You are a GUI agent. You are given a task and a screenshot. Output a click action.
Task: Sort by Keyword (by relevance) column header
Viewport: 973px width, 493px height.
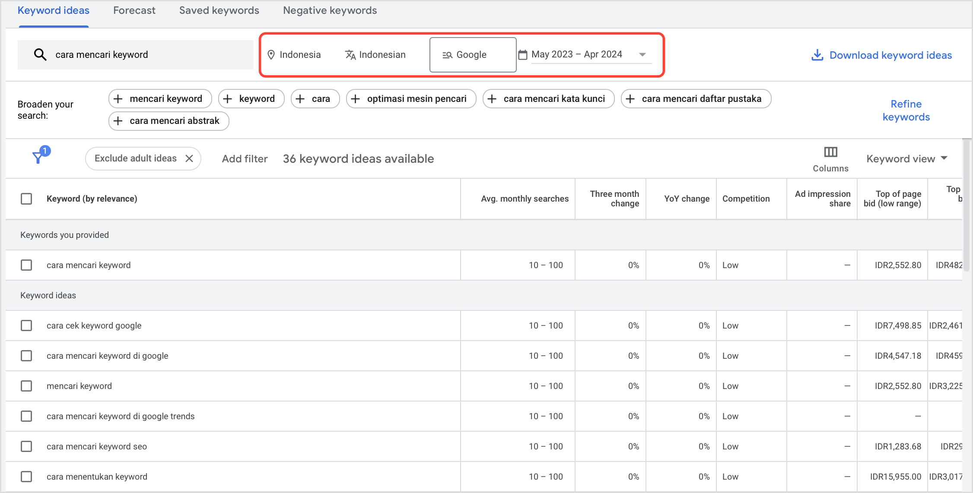[x=92, y=199]
